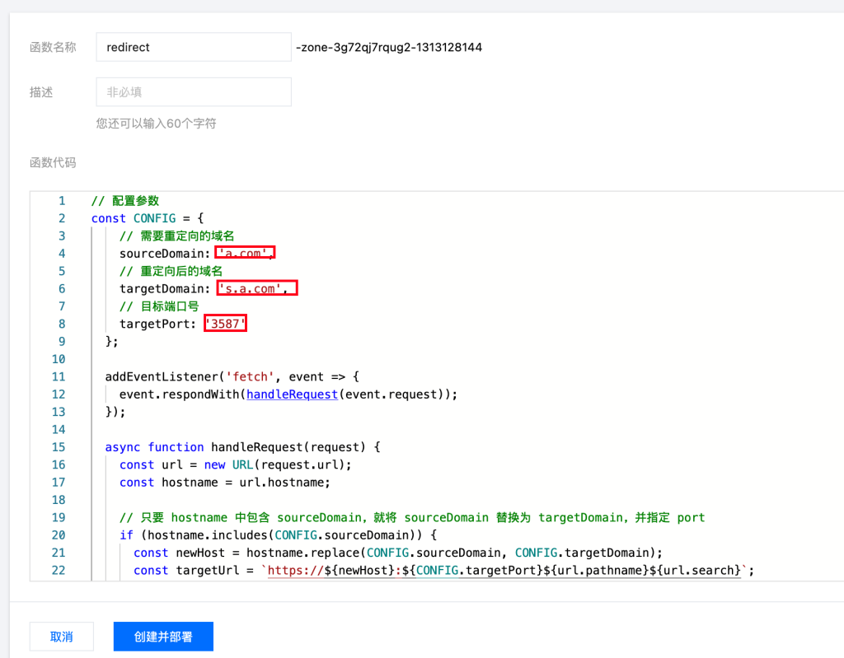Focus the description field with 非必填 placeholder
The width and height of the screenshot is (844, 658).
pos(193,92)
